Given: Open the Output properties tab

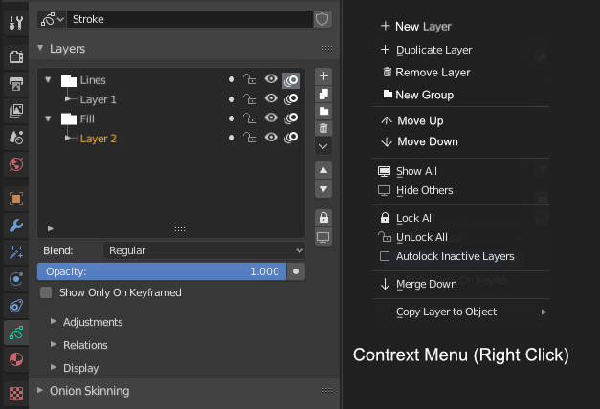Looking at the screenshot, I should pos(15,84).
